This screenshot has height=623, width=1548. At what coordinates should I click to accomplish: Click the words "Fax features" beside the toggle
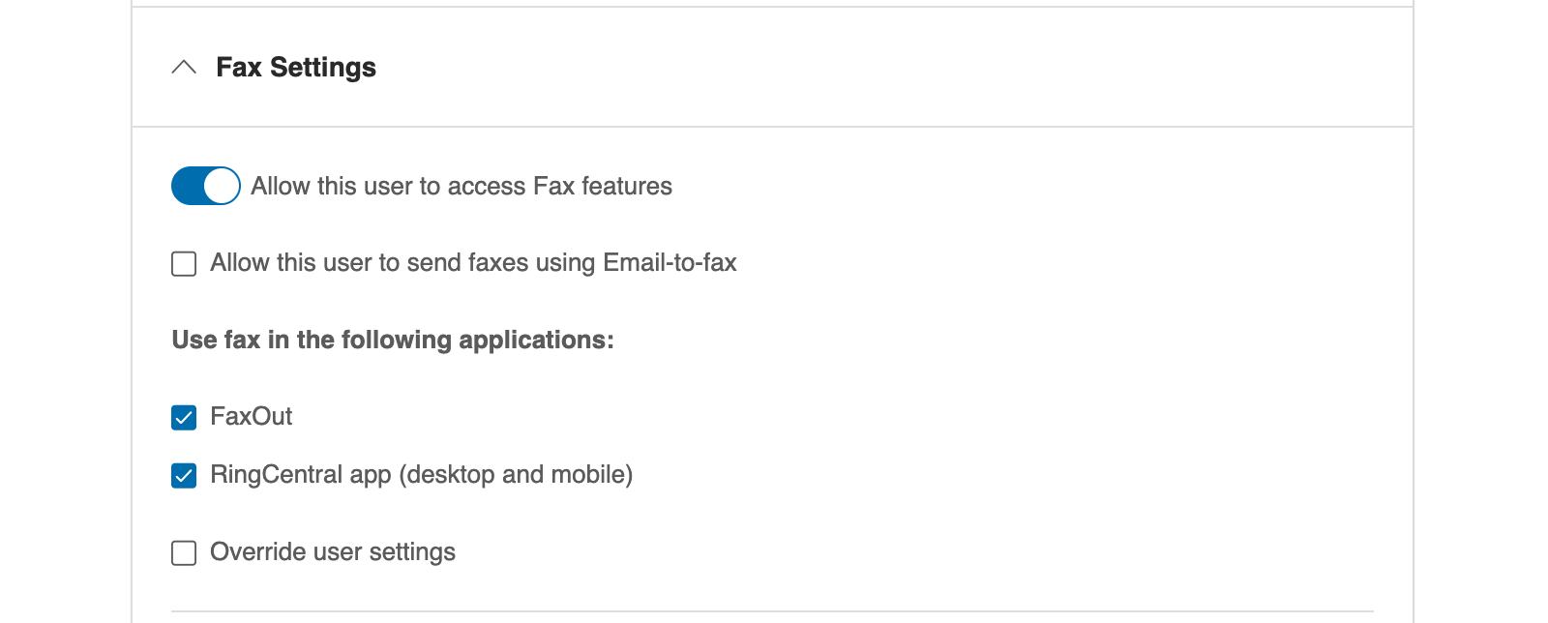[x=603, y=186]
